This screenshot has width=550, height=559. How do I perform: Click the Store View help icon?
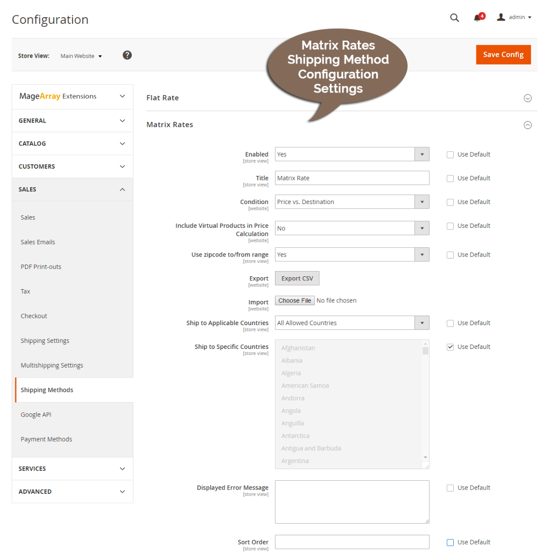tap(127, 55)
